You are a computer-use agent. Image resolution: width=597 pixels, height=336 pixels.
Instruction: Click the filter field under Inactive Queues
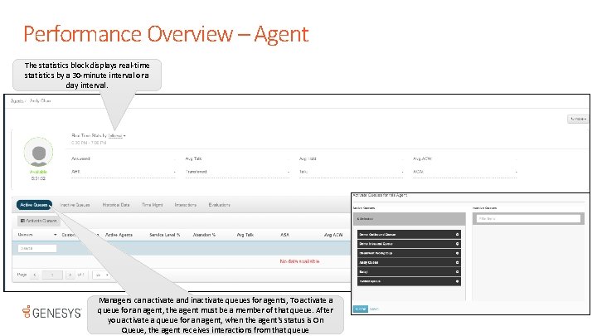(x=528, y=219)
